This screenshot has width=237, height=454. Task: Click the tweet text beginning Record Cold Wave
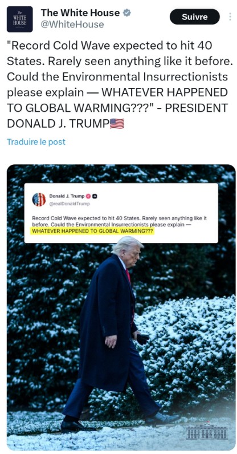(x=120, y=85)
